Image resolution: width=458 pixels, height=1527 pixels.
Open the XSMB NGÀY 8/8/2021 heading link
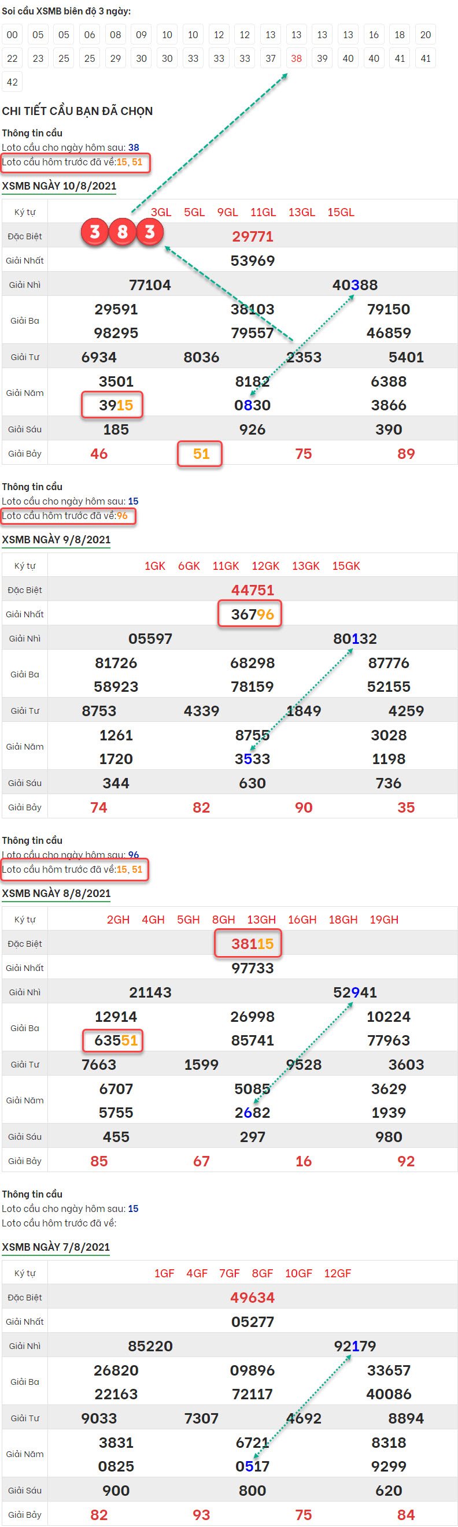tap(56, 894)
